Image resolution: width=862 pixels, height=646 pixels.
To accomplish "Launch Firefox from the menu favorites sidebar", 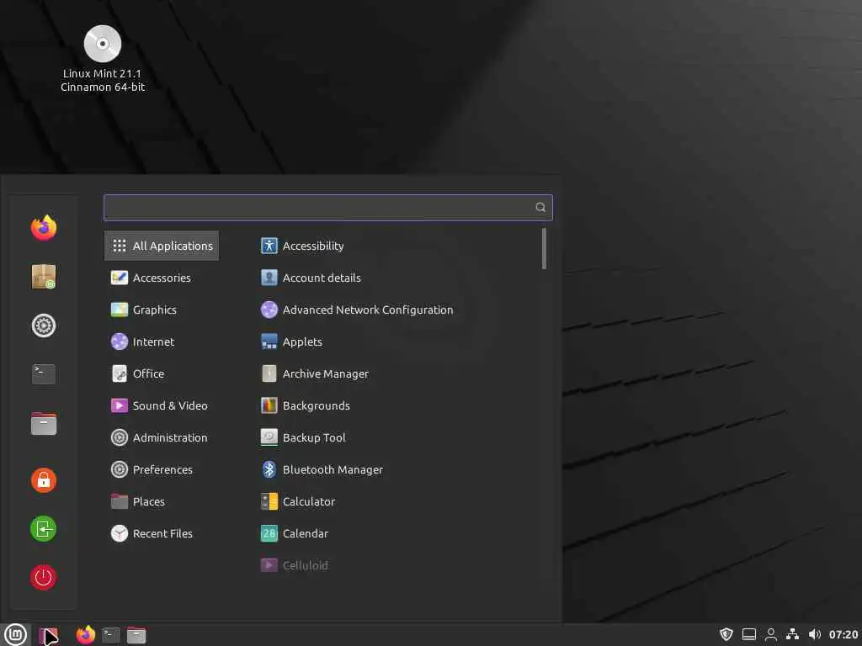I will pyautogui.click(x=44, y=228).
